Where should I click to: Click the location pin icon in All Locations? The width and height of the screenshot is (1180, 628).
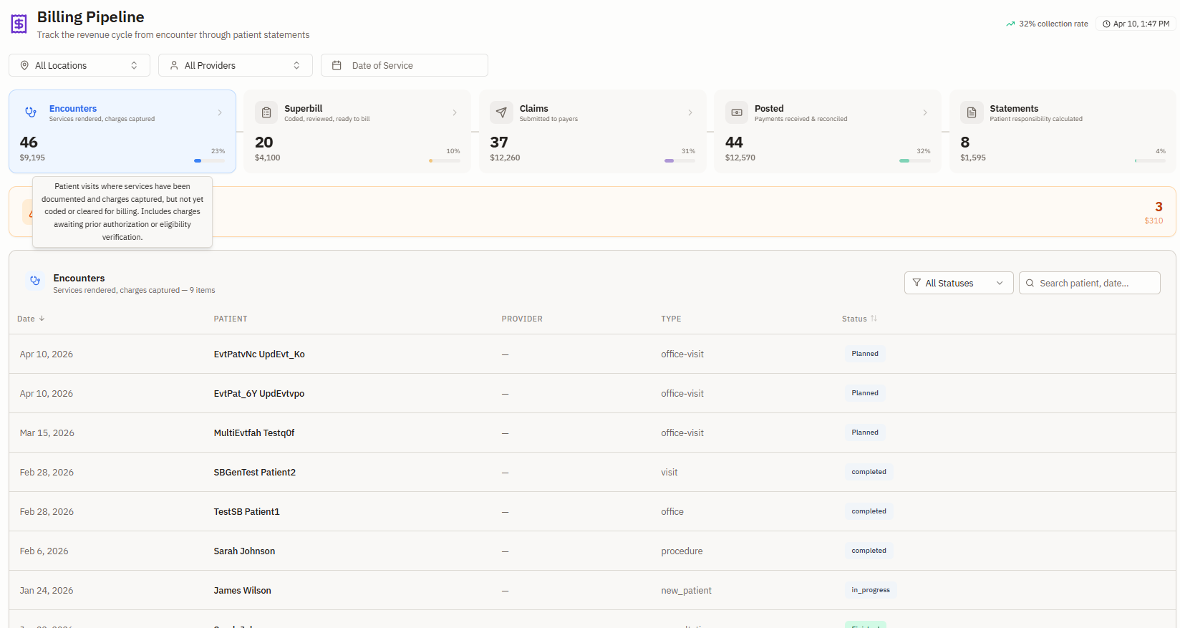click(24, 65)
